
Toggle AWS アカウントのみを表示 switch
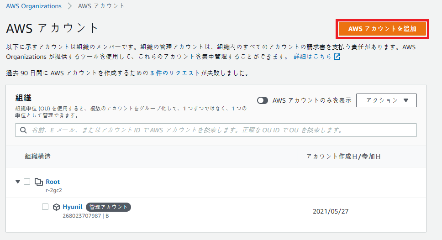(263, 100)
